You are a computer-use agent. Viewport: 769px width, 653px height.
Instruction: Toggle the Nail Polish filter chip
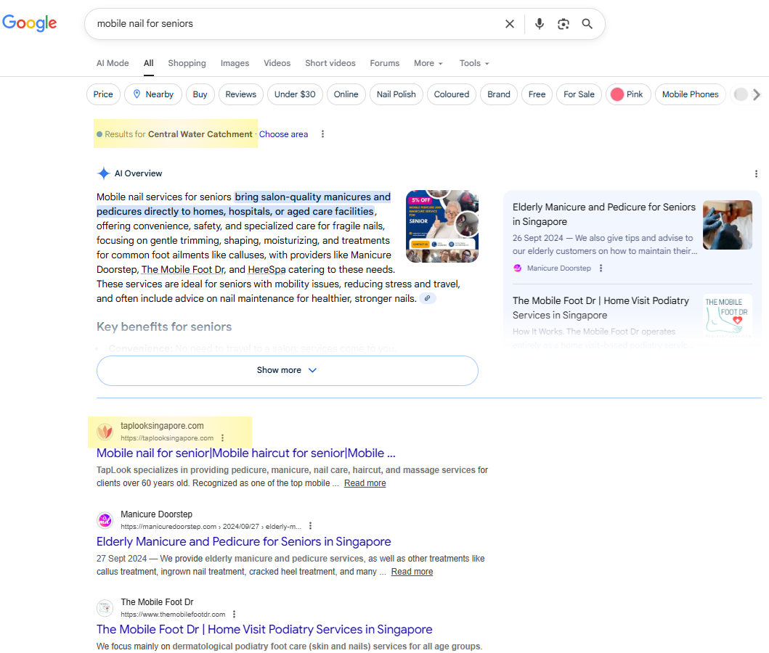click(x=396, y=94)
